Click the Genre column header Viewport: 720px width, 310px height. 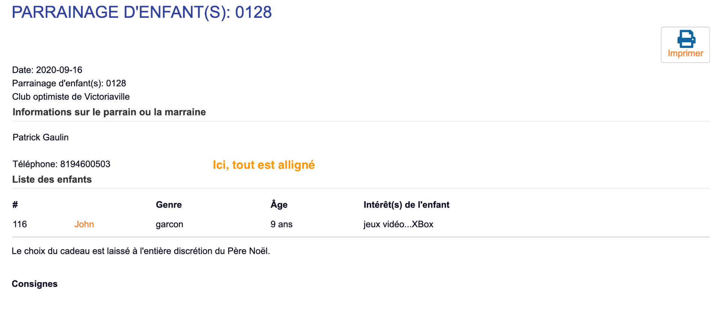point(169,205)
